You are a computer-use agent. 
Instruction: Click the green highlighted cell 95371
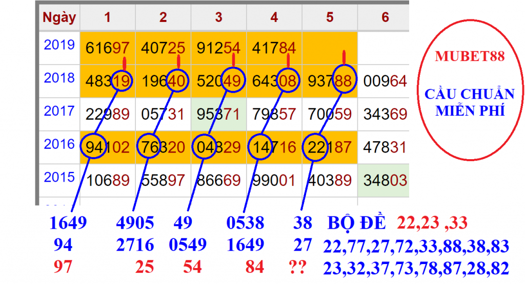pos(218,114)
